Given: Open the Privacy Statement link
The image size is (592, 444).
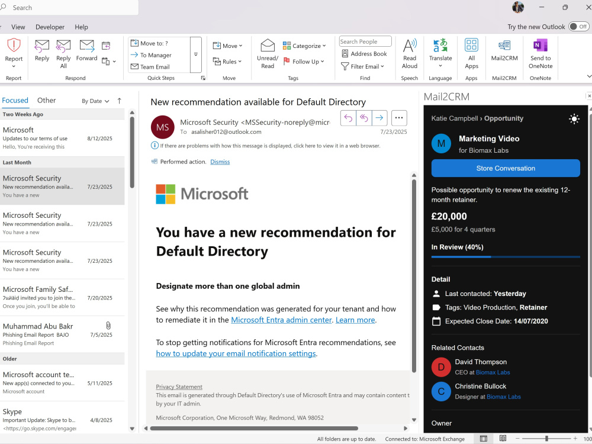Looking at the screenshot, I should pyautogui.click(x=179, y=387).
